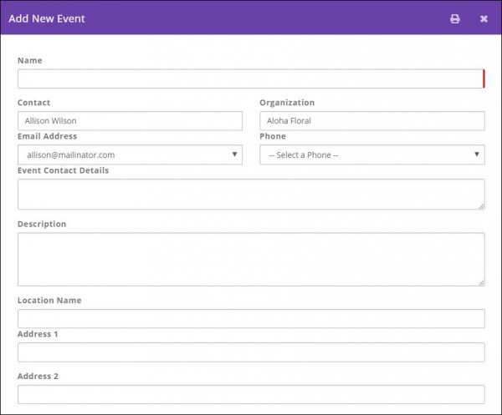Click the Description box resize handle
The image size is (502, 415).
point(480,282)
